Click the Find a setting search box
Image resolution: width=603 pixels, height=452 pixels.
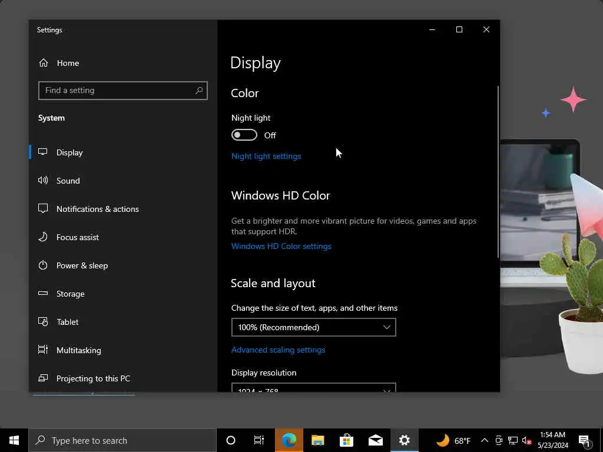[122, 90]
